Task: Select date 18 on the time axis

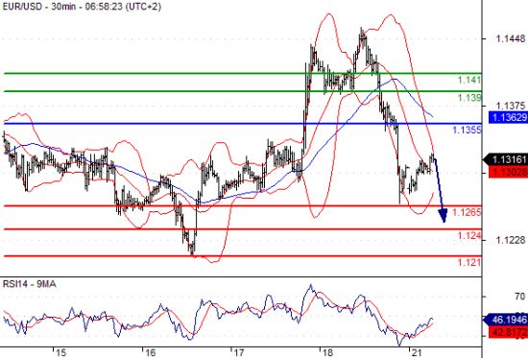Action: pos(327,353)
